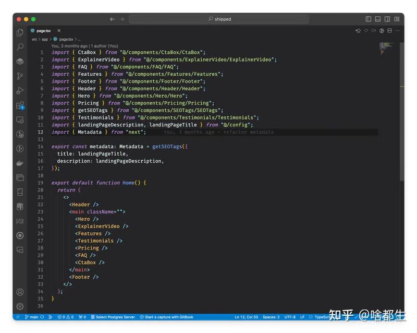The width and height of the screenshot is (417, 333).
Task: Open the Search panel
Action: click(x=20, y=47)
